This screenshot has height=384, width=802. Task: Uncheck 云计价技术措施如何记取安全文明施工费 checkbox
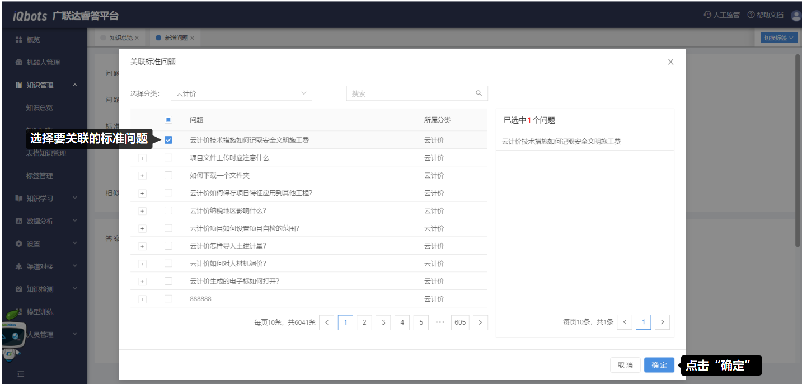coord(168,141)
